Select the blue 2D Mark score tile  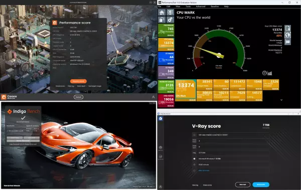click(166, 59)
